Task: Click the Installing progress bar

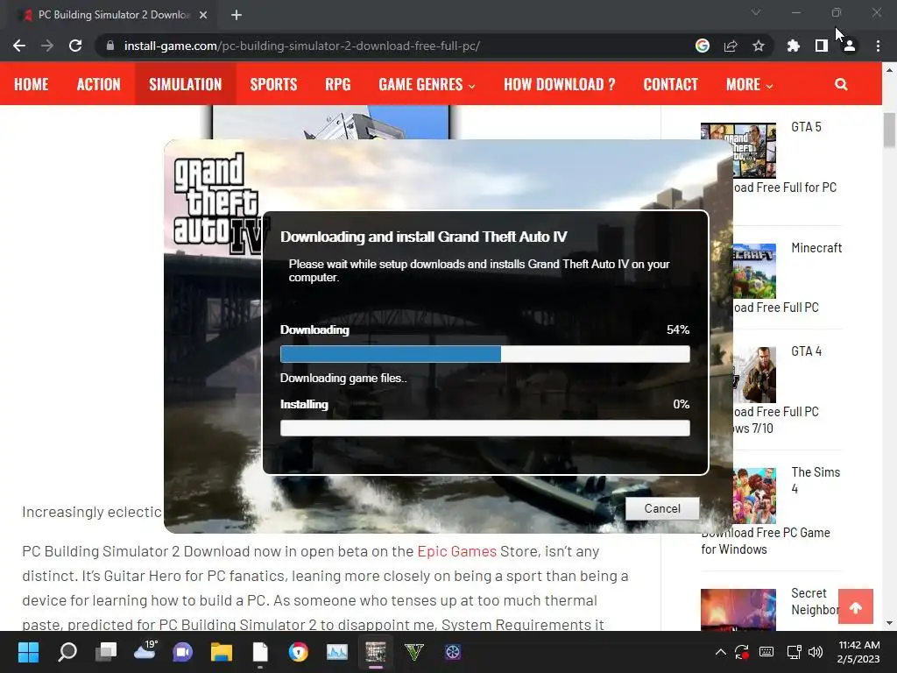Action: (485, 428)
